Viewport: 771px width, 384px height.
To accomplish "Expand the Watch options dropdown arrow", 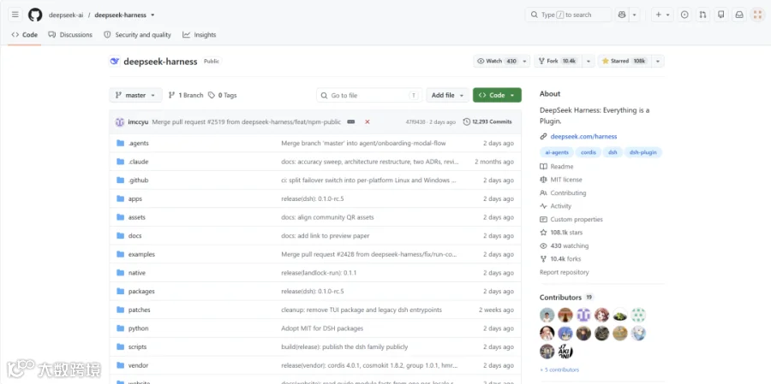I will (x=524, y=62).
